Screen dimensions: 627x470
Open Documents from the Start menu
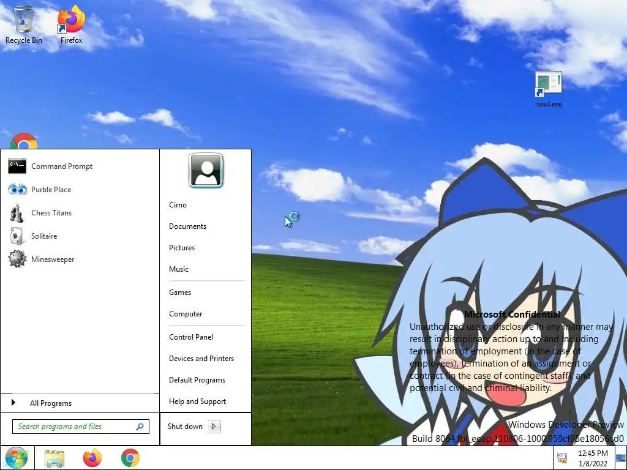[187, 226]
